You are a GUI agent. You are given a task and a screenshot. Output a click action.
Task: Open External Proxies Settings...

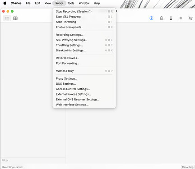tap(84, 94)
